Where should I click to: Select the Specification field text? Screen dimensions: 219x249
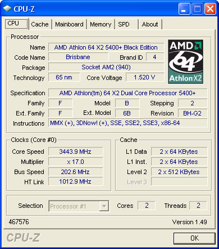tap(127, 93)
